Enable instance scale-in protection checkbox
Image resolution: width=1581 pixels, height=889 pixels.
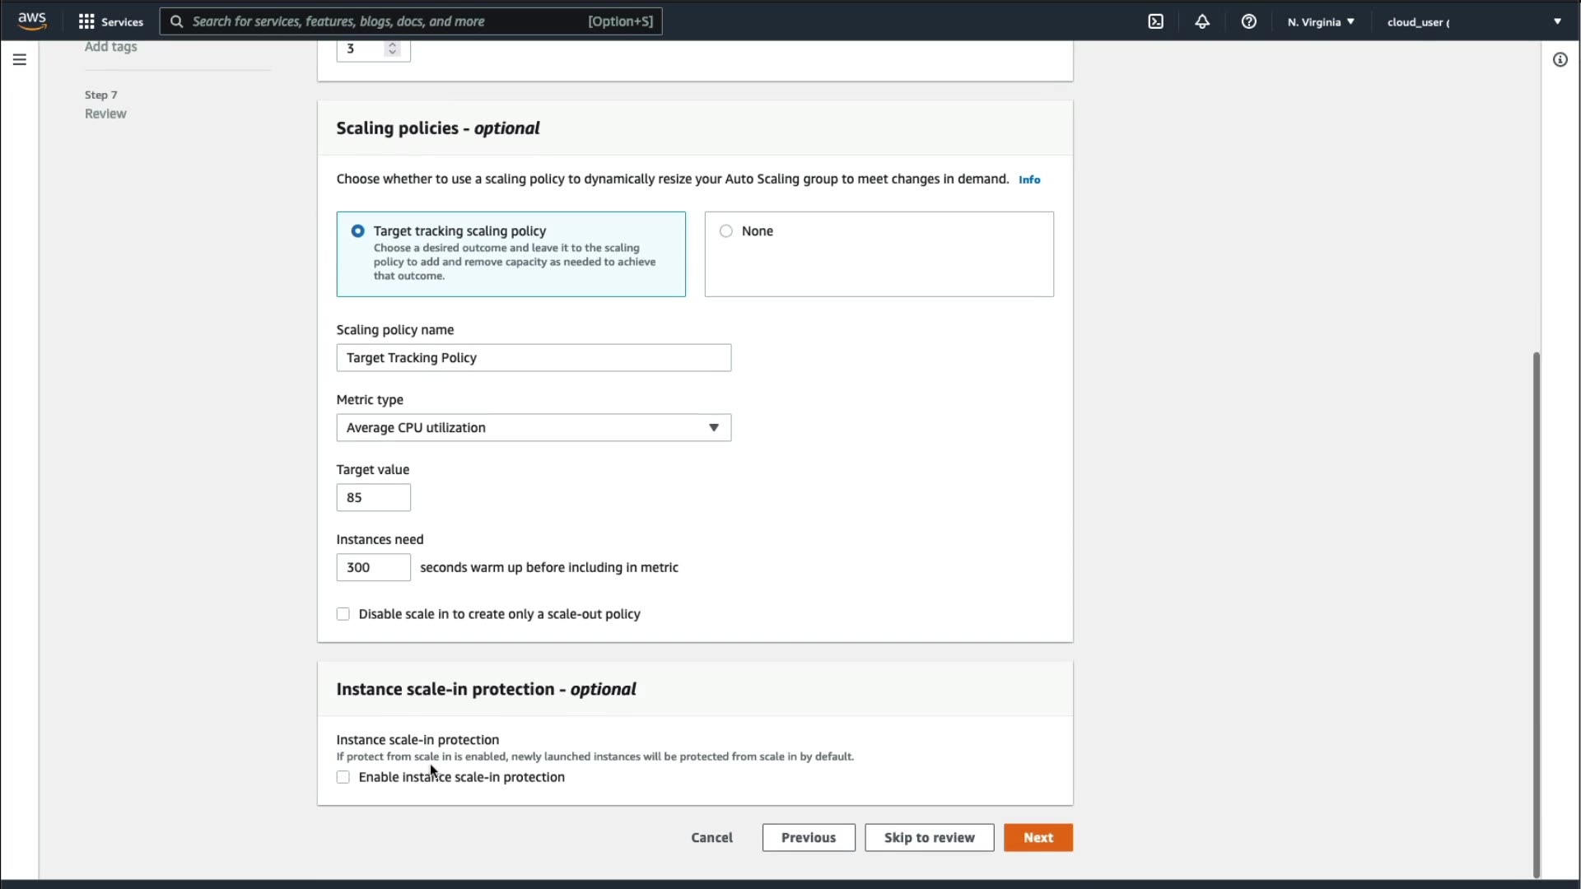click(x=343, y=777)
